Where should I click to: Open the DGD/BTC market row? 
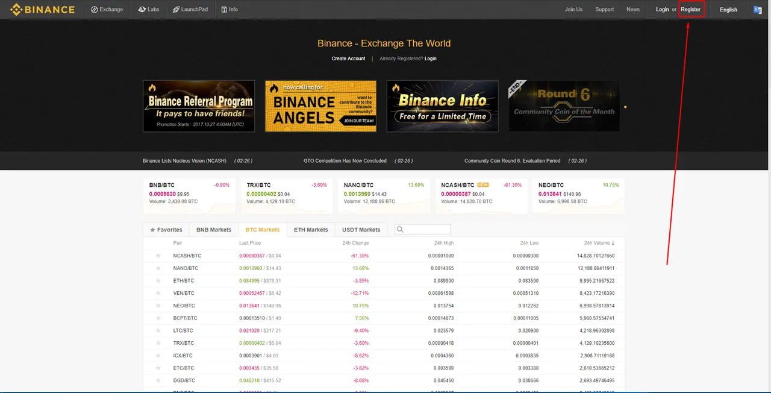tap(384, 380)
